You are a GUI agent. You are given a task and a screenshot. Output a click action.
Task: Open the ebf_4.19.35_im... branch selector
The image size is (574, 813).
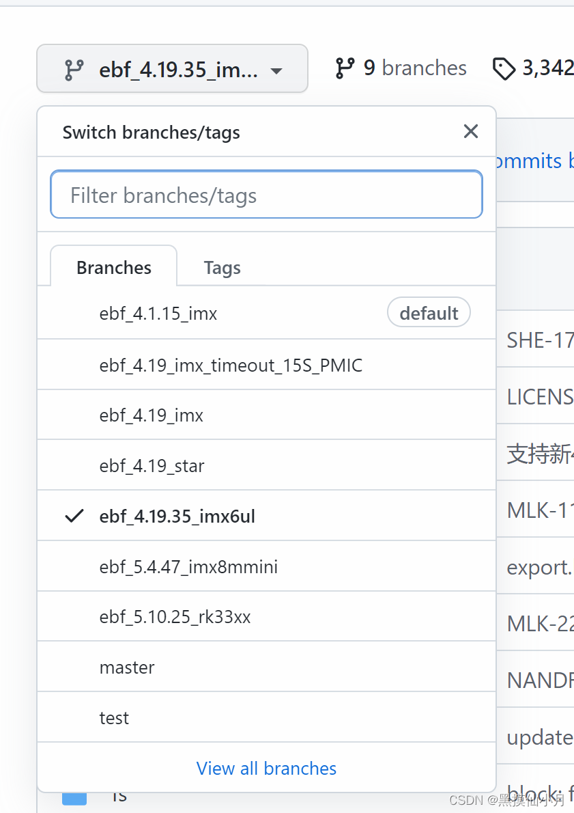click(172, 68)
